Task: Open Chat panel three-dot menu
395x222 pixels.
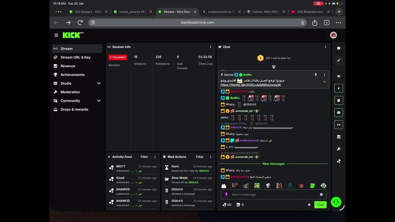Action: tap(325, 47)
